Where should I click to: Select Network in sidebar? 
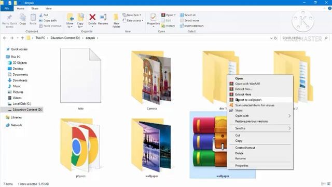(x=14, y=125)
